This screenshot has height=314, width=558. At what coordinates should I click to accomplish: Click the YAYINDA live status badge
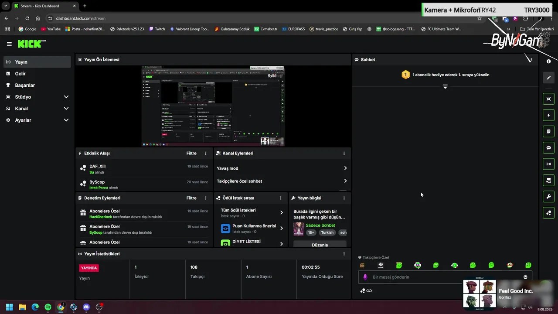pos(89,268)
